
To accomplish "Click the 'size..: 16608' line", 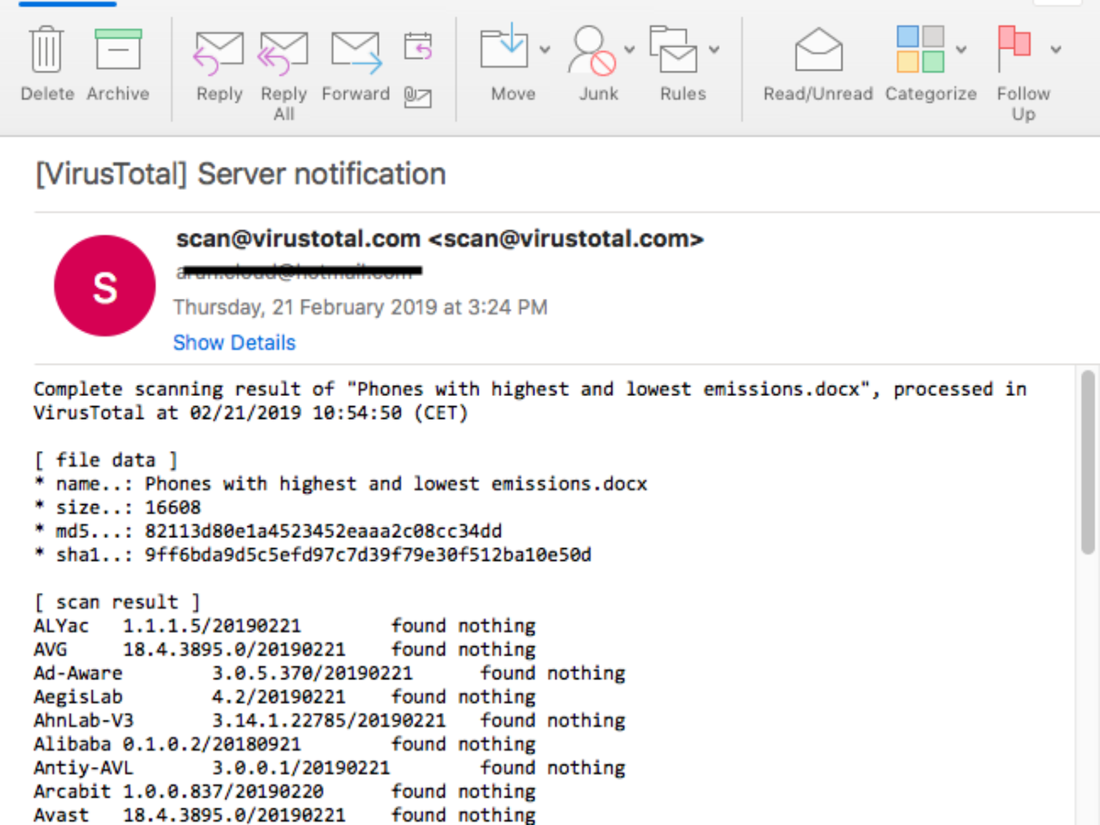I will [x=117, y=508].
